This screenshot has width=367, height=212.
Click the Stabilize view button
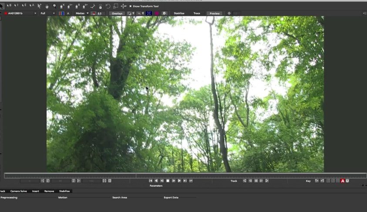coord(179,14)
